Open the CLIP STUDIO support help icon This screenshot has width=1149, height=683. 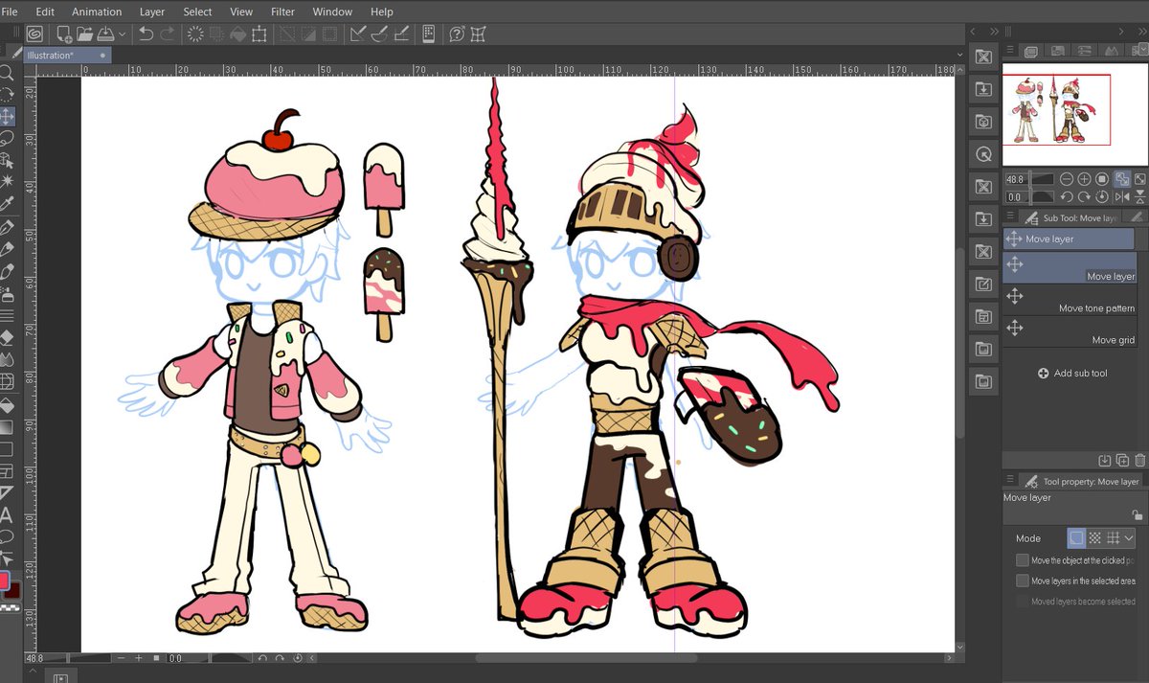(457, 34)
